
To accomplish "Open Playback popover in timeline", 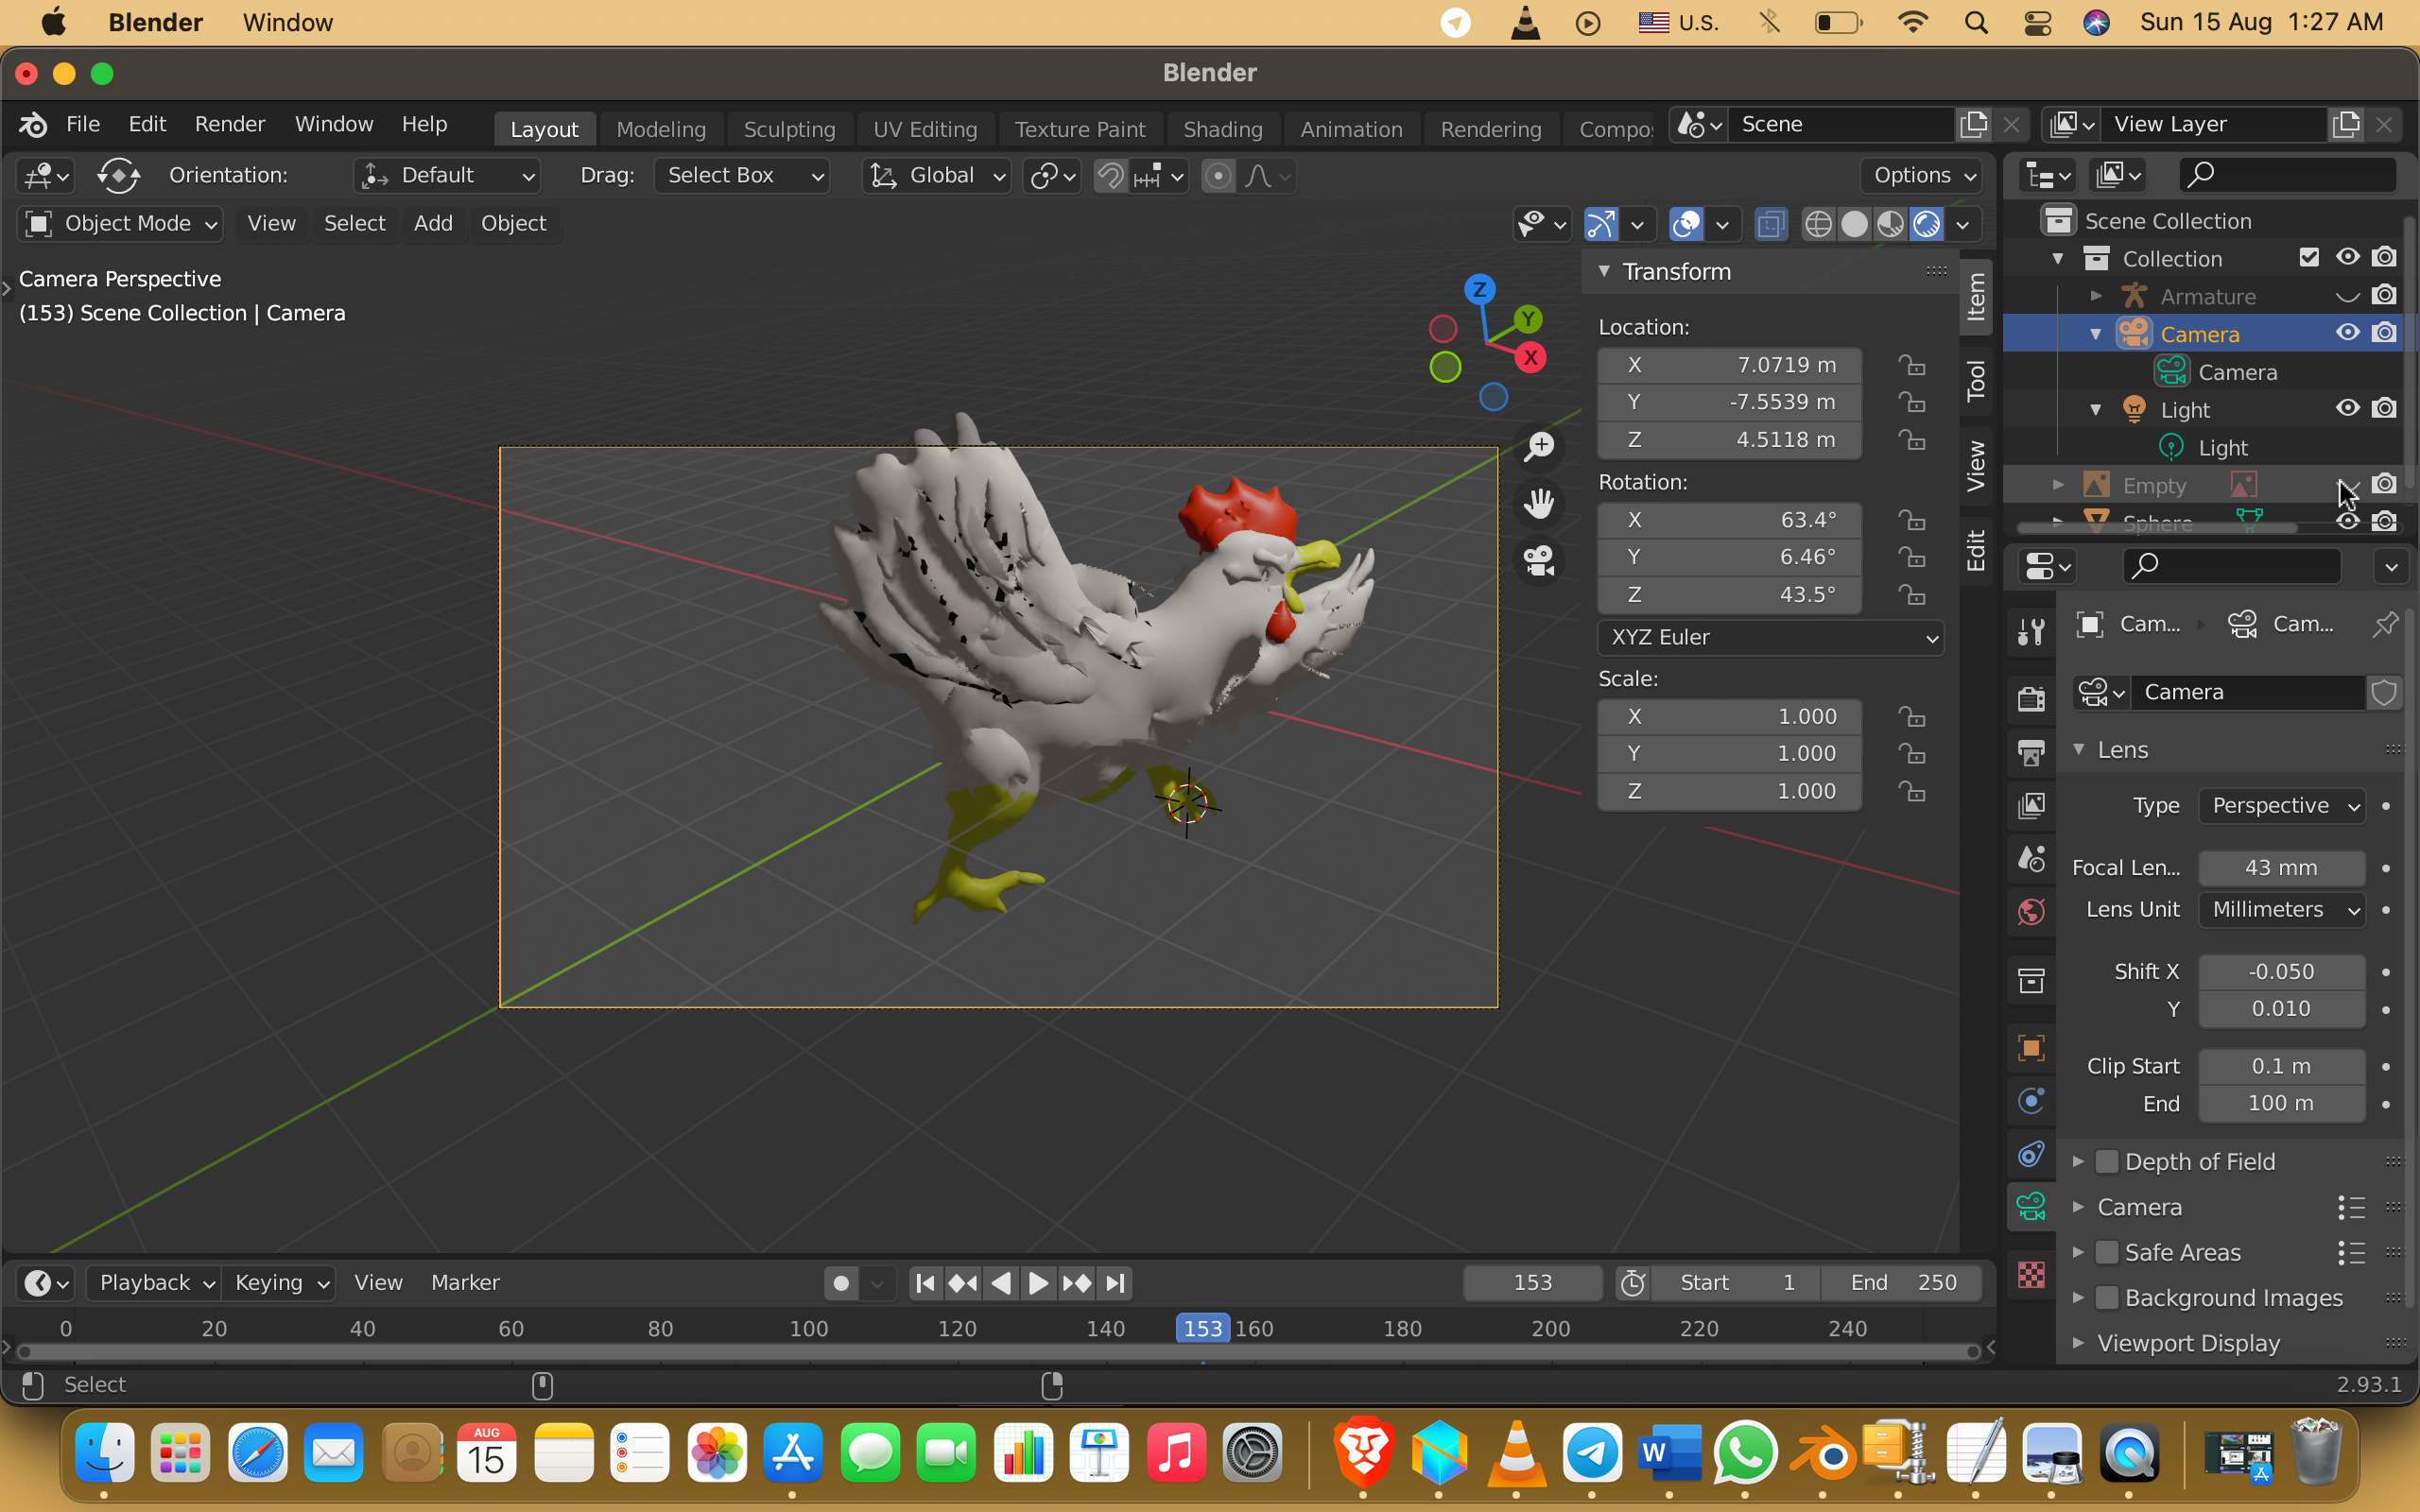I will [x=154, y=1283].
